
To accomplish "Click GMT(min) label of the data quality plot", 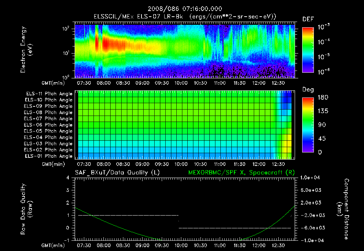I will click(x=53, y=245).
